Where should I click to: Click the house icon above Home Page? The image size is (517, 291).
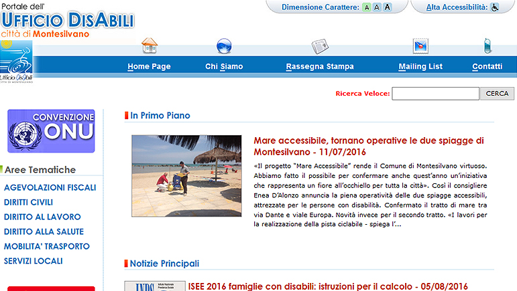(x=150, y=46)
